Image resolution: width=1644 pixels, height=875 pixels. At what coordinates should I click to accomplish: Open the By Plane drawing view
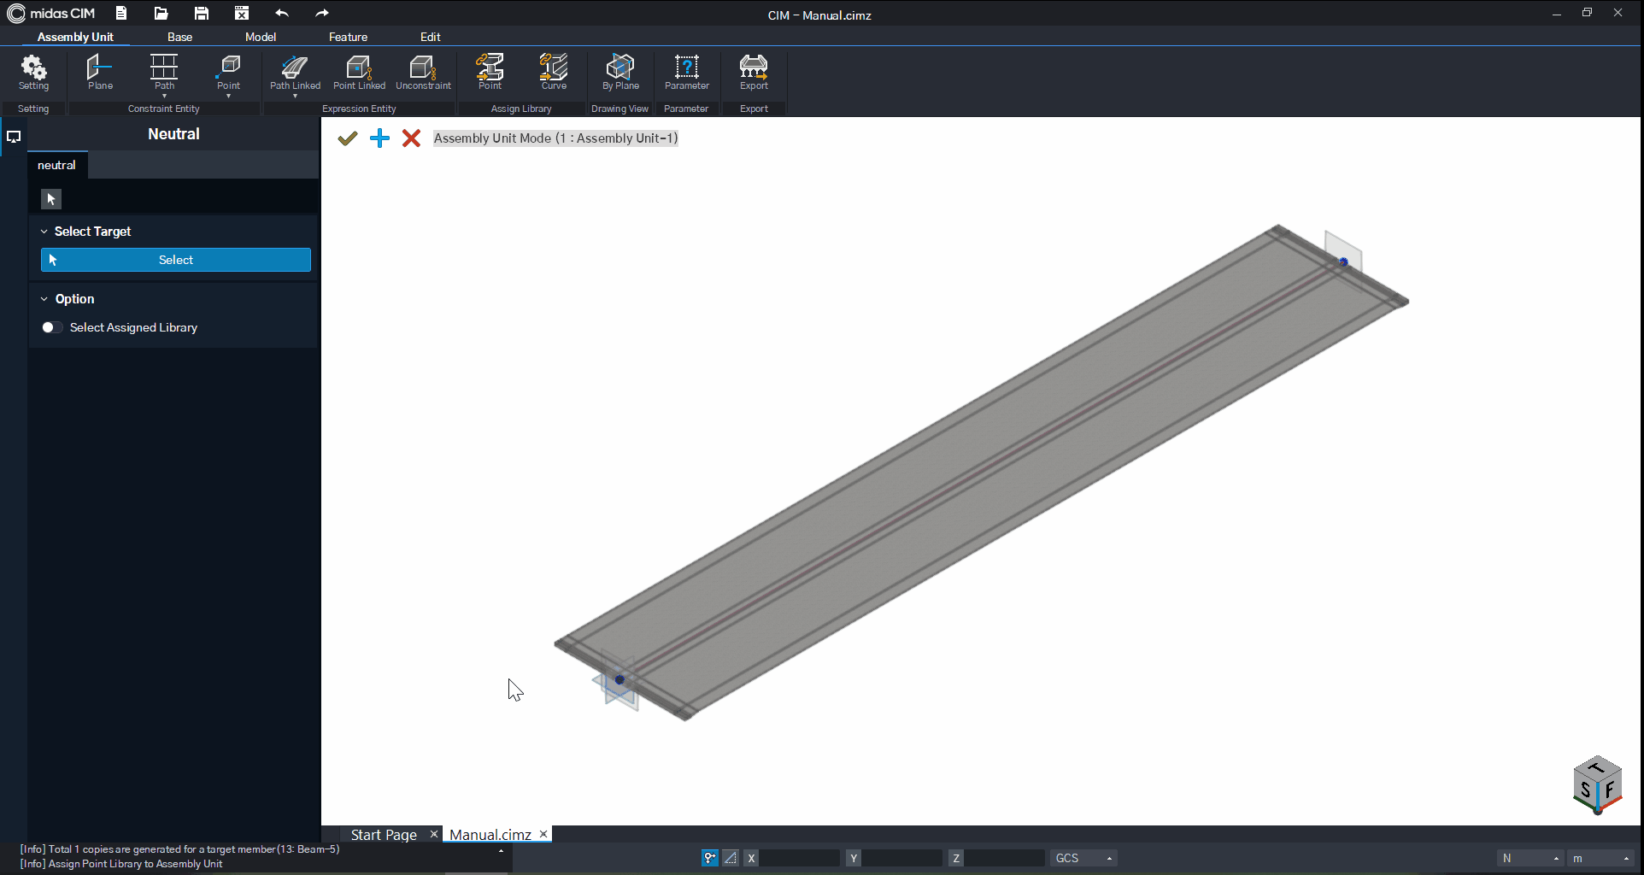click(x=620, y=72)
